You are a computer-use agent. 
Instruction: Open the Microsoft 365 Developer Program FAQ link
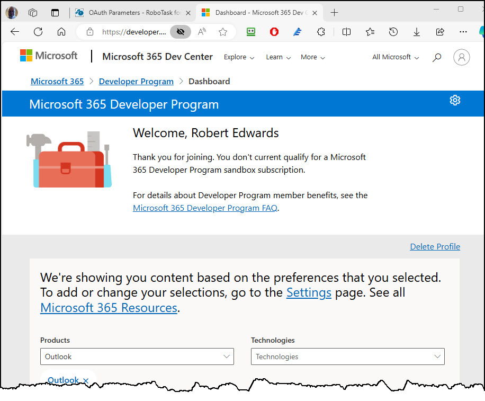[x=205, y=208]
